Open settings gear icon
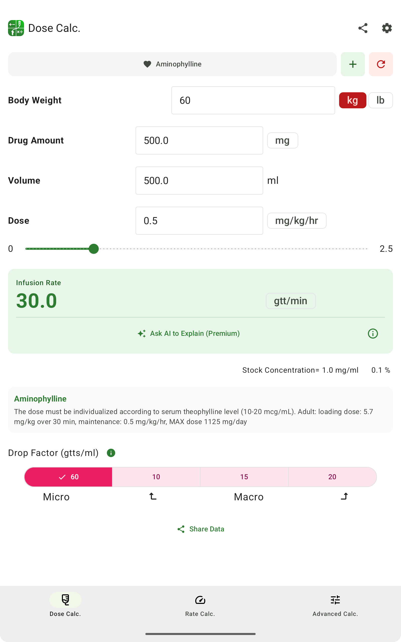Viewport: 401px width, 642px height. pyautogui.click(x=387, y=28)
